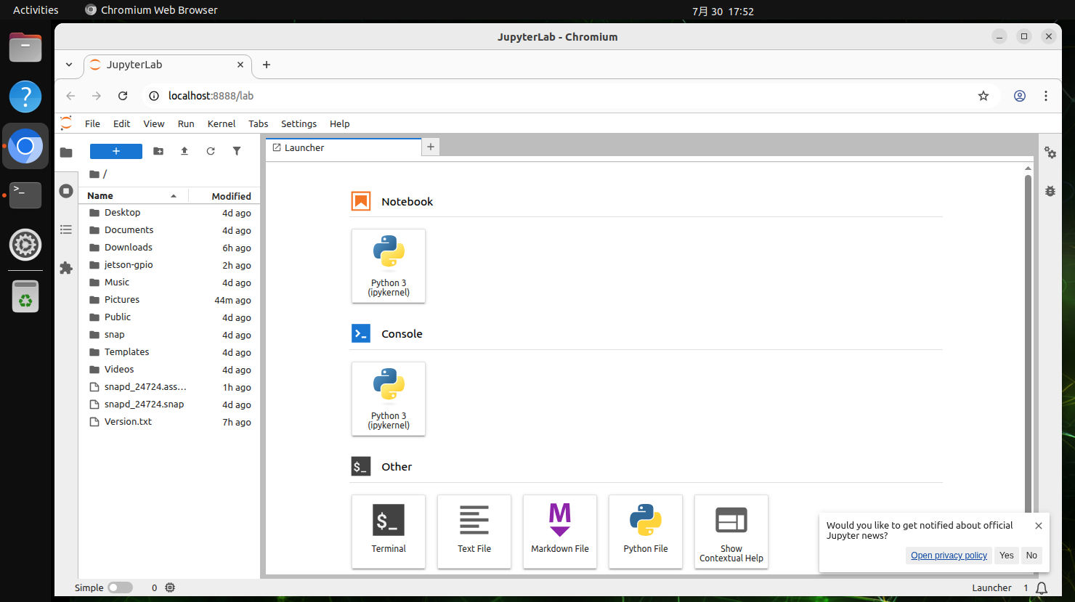Open the Run menu
The image size is (1075, 602).
186,123
